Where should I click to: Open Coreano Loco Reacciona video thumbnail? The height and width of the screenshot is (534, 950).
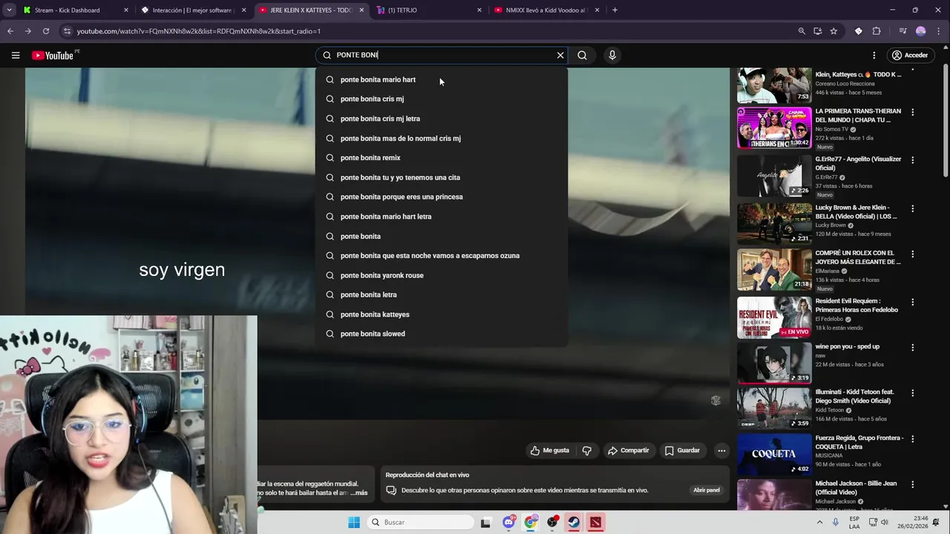click(774, 86)
